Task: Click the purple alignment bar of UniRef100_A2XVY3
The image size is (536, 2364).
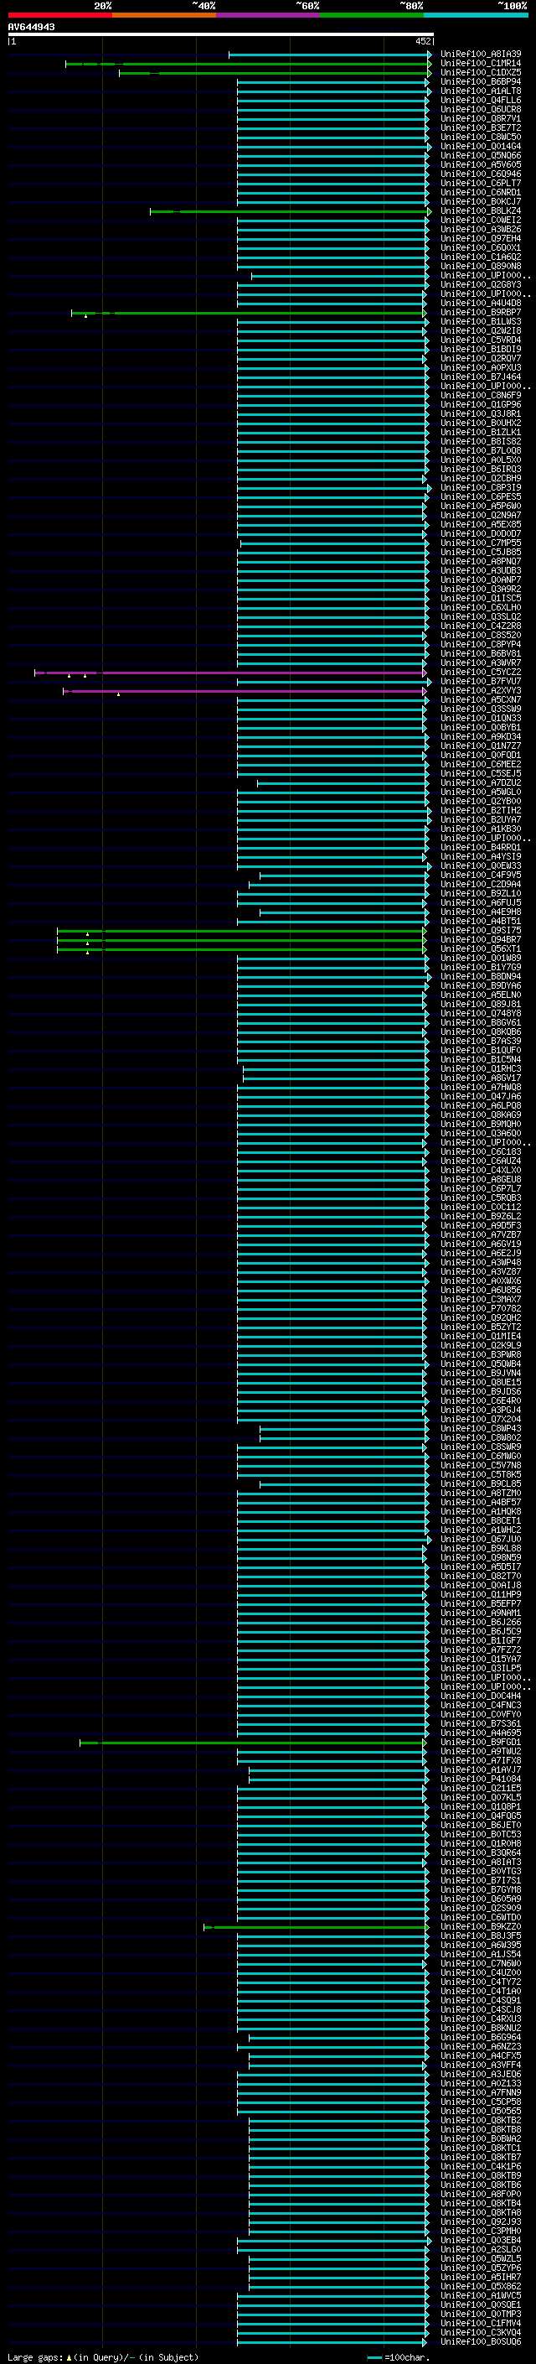Action: (244, 691)
